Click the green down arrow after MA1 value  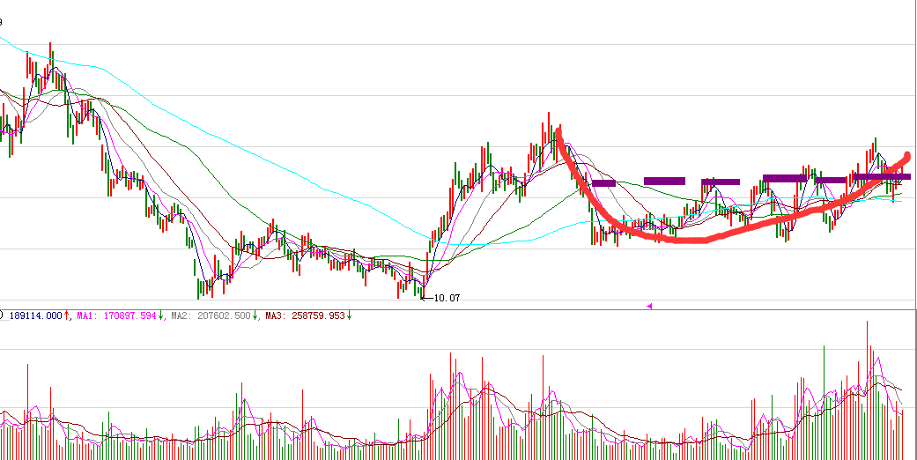[x=161, y=315]
